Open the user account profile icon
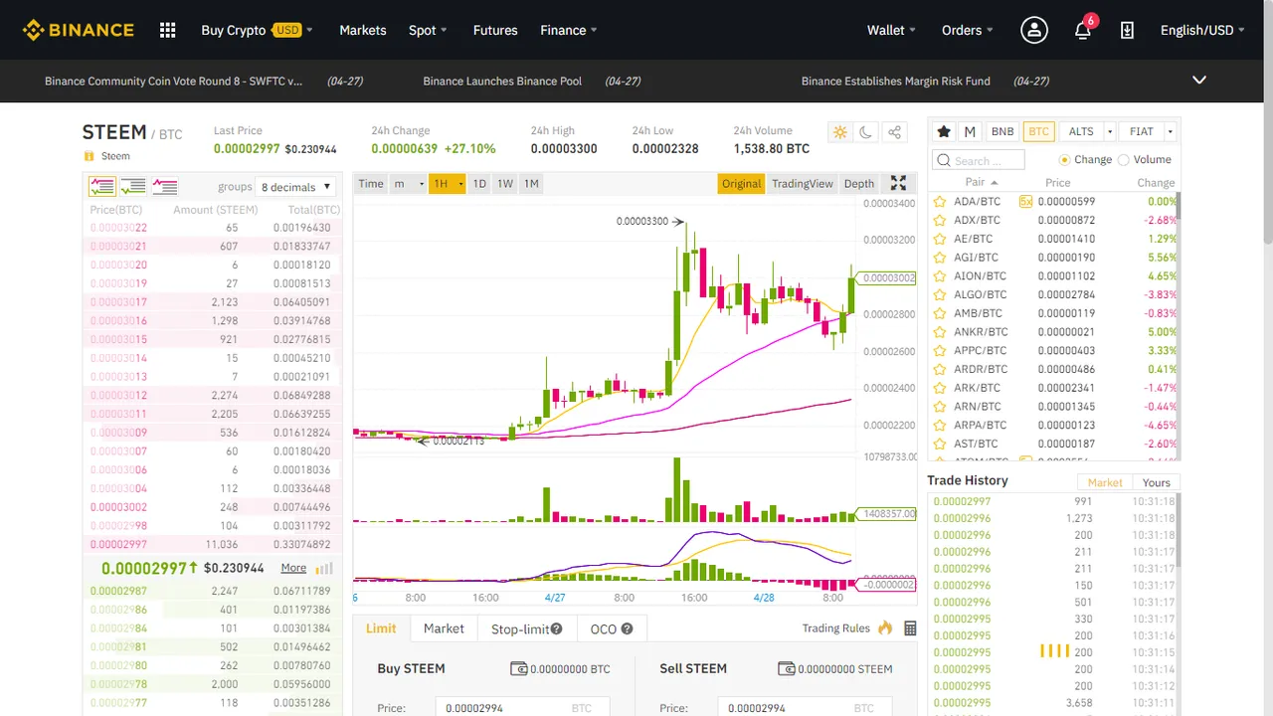This screenshot has width=1273, height=716. [x=1034, y=30]
